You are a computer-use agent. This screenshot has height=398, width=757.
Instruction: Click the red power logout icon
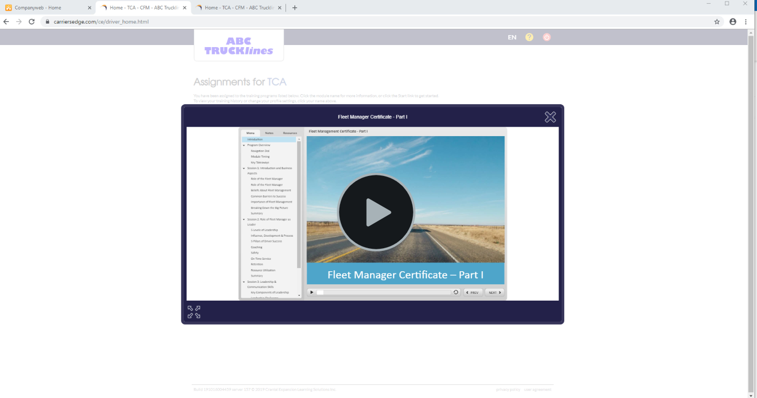point(546,37)
